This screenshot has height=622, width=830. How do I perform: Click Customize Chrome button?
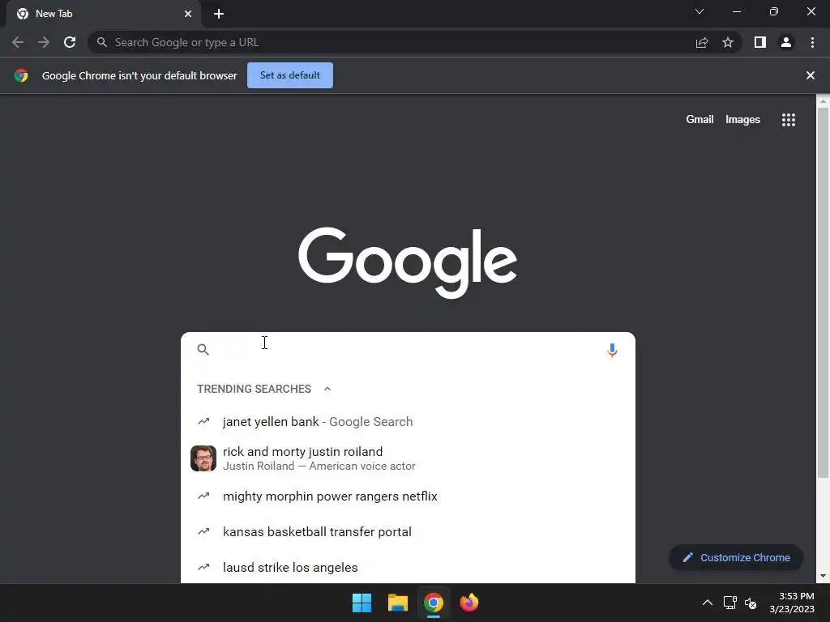click(x=736, y=557)
